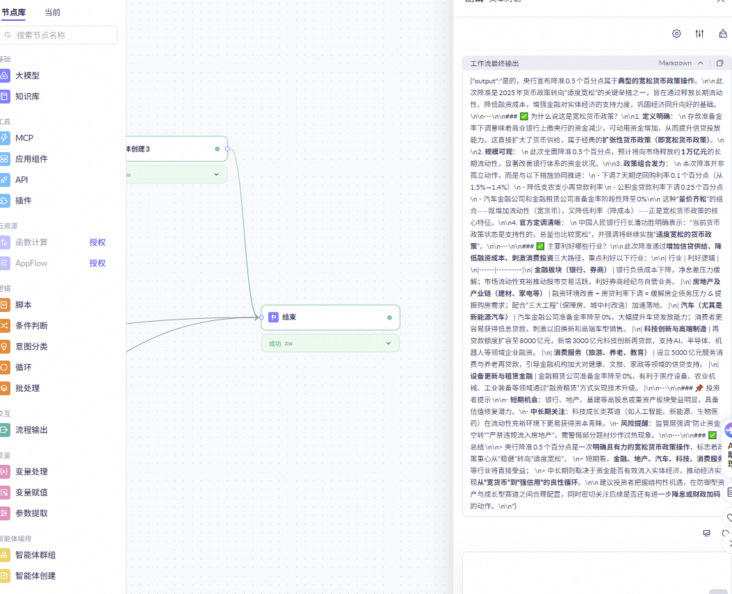This screenshot has width=732, height=594.
Task: Switch to the 当前 tab
Action: pos(52,12)
